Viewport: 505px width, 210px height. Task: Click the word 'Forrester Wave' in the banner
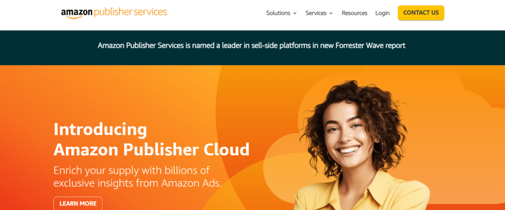pyautogui.click(x=356, y=45)
